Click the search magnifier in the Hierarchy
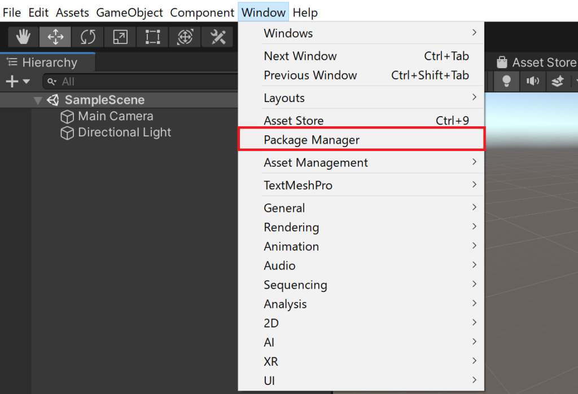 click(x=52, y=81)
